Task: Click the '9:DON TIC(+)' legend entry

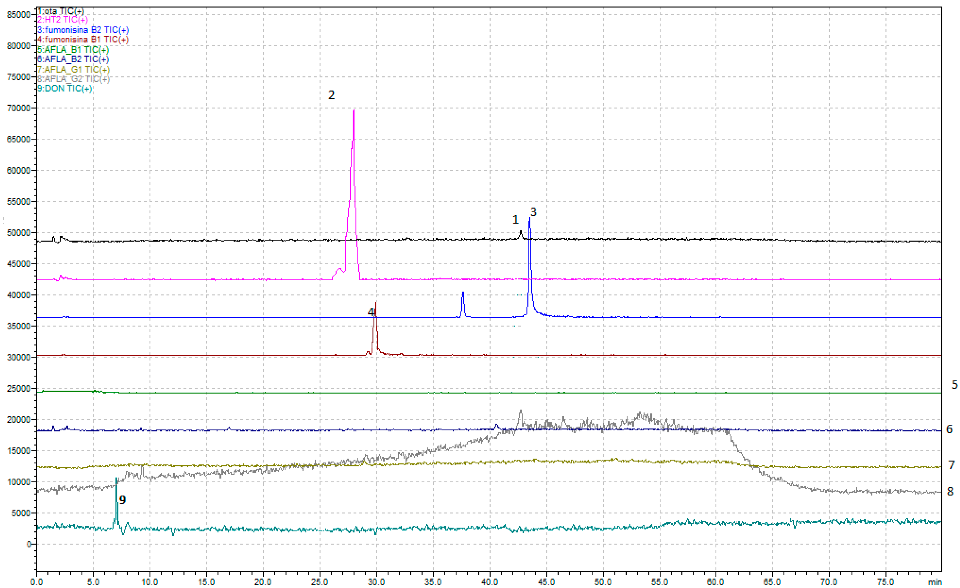Action: coord(65,88)
